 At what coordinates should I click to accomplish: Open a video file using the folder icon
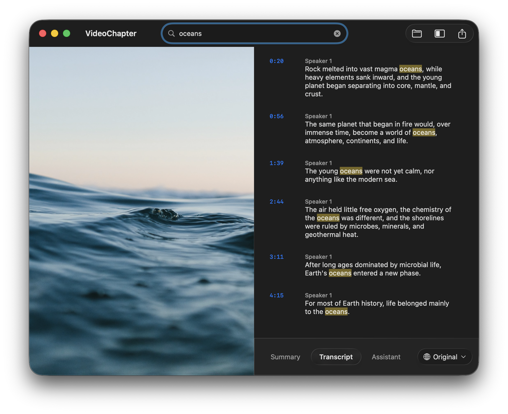(x=416, y=33)
